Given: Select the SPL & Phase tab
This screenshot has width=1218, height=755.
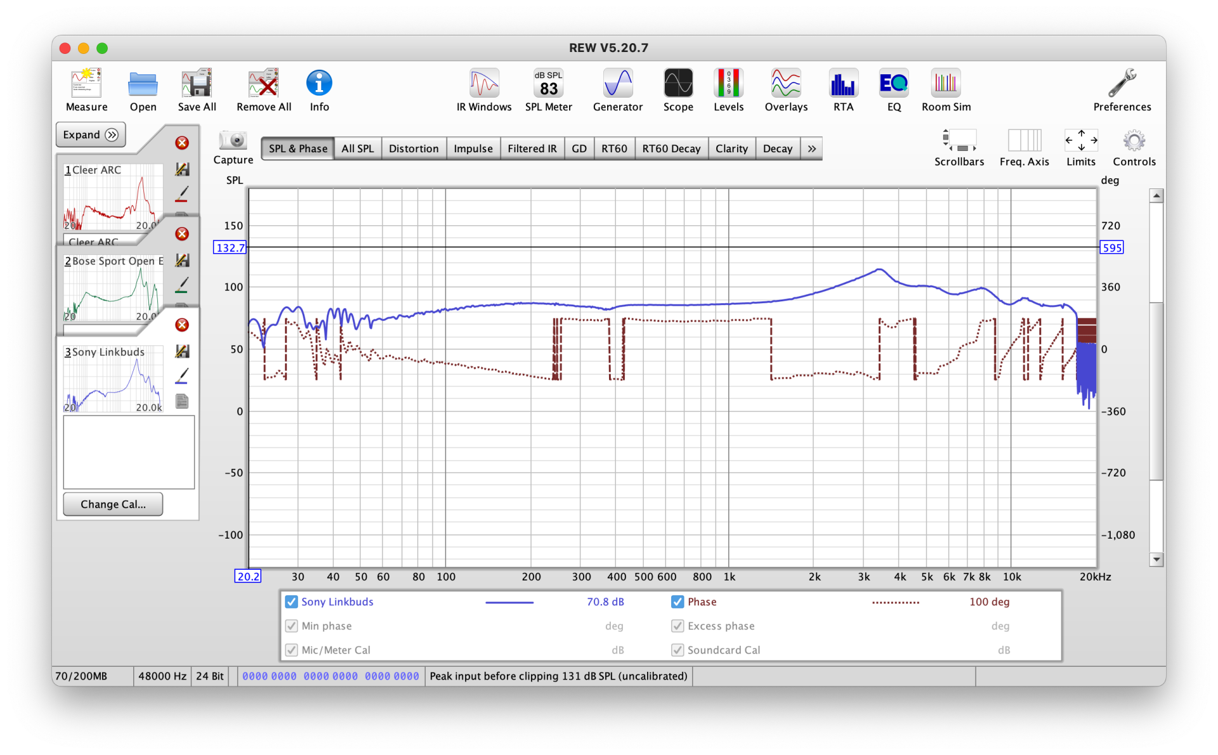Looking at the screenshot, I should 298,148.
